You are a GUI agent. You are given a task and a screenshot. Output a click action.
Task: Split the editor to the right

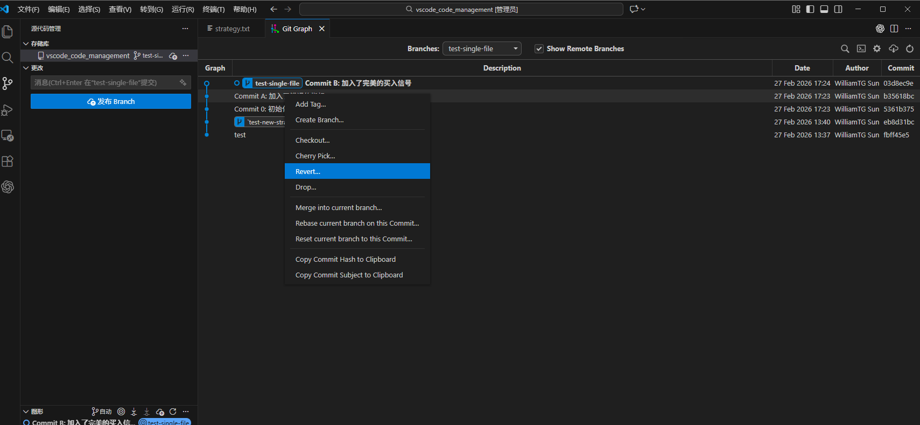click(x=894, y=29)
